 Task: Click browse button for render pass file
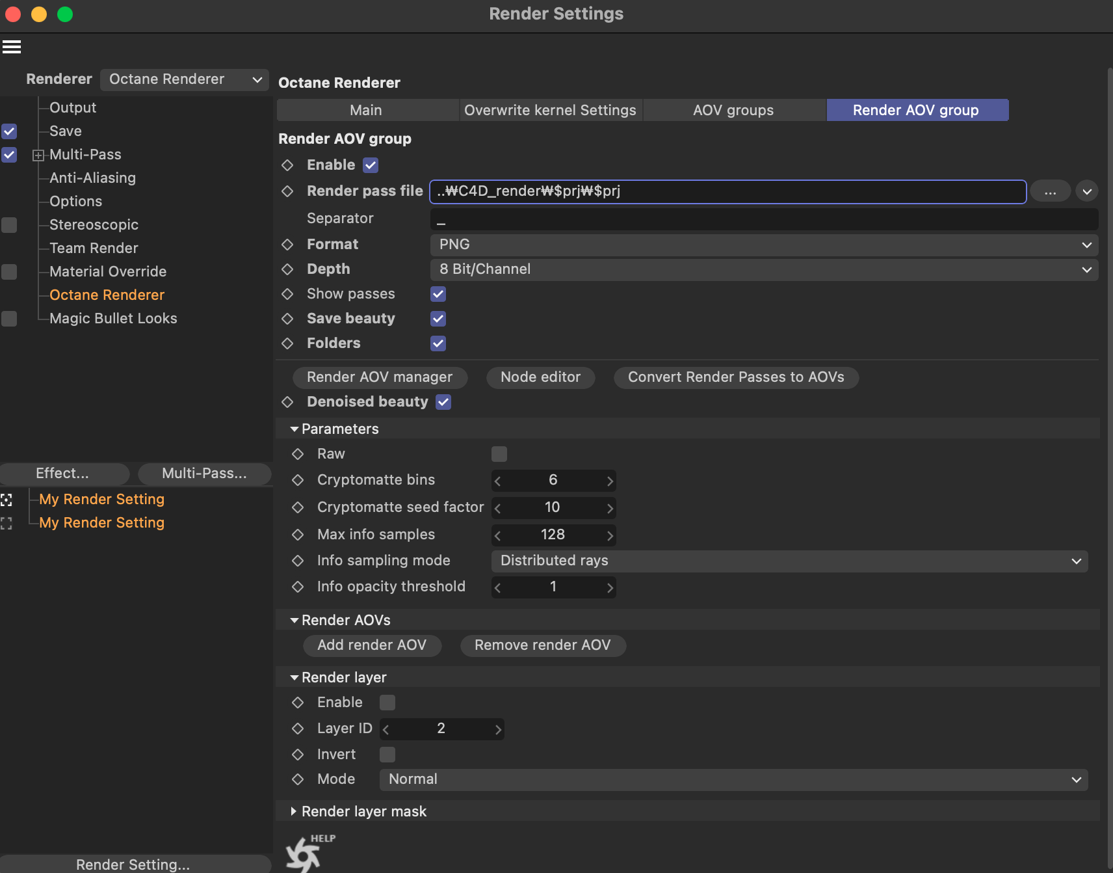[x=1050, y=191]
